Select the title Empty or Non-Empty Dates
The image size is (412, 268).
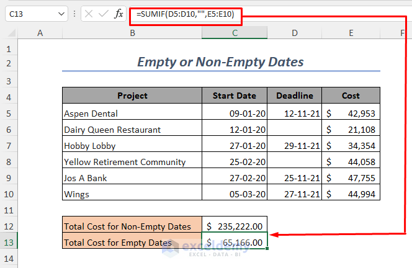pyautogui.click(x=220, y=62)
